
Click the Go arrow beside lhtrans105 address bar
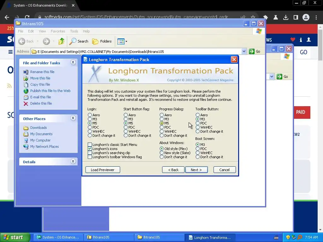click(255, 51)
